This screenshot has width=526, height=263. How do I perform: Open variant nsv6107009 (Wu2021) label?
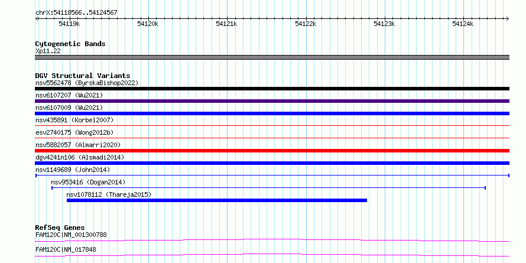pos(69,108)
